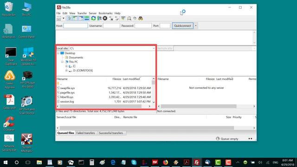Click remote file list horizontal scrollbar
This screenshot has width=297, height=167.
pos(199,106)
